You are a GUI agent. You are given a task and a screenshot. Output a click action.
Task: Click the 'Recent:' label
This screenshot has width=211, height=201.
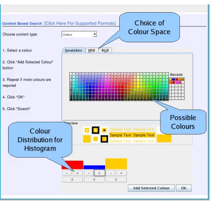(x=177, y=74)
